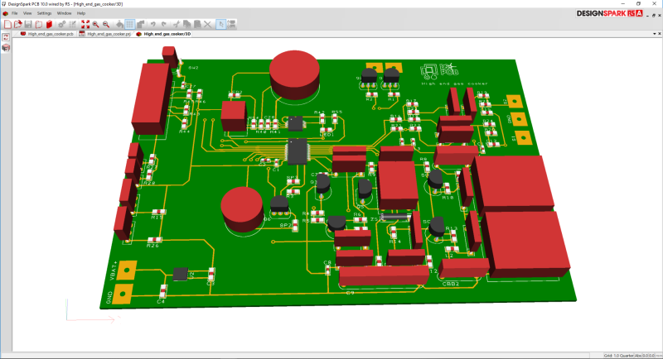Viewport: 663px width, 359px height.
Task: Click the red cube application menu icon
Action: [x=5, y=13]
